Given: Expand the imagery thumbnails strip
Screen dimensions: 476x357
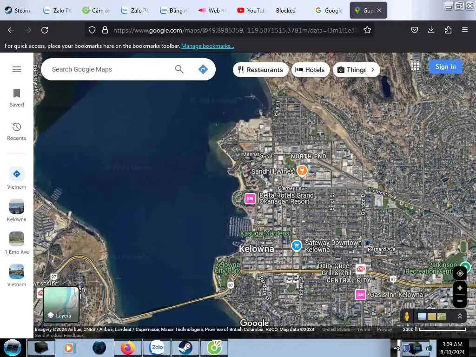Looking at the screenshot, I should click(460, 316).
